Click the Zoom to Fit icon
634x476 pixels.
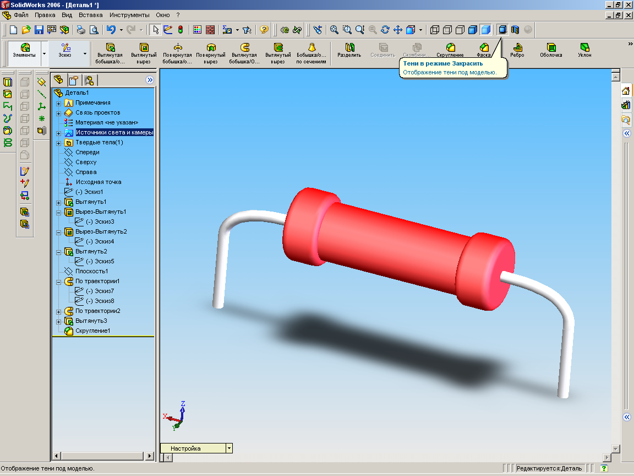pyautogui.click(x=334, y=30)
